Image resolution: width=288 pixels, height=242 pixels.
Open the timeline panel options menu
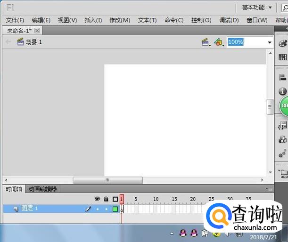pos(269,189)
